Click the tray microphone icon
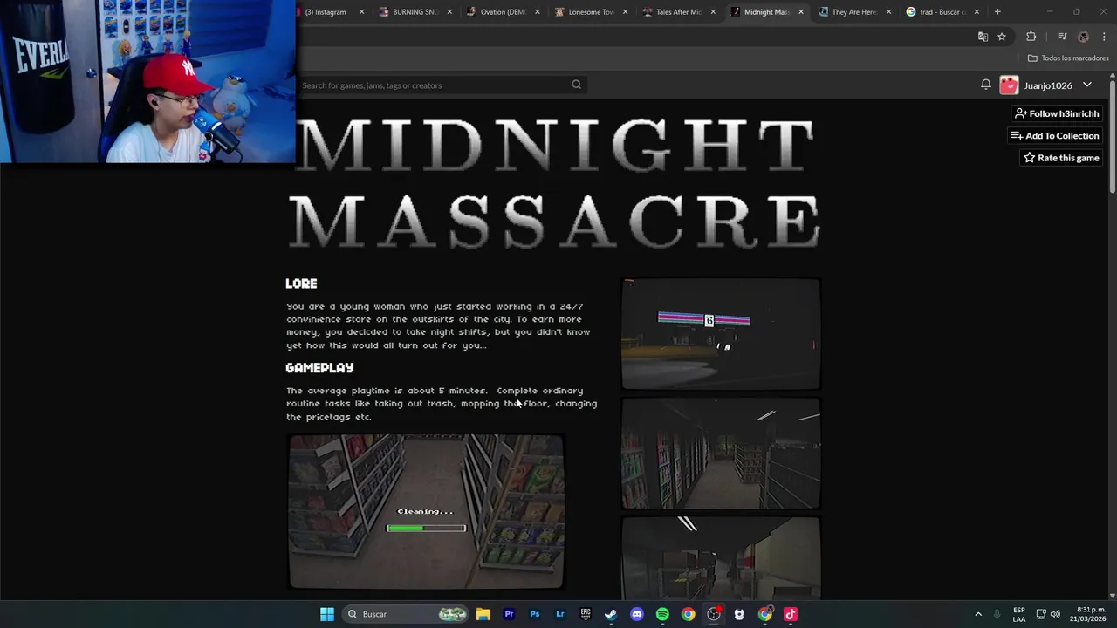 (997, 614)
